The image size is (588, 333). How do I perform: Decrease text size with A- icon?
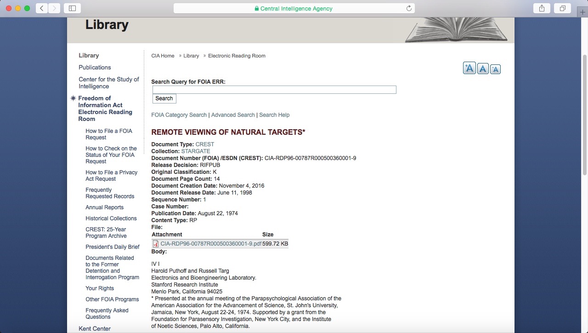[495, 69]
